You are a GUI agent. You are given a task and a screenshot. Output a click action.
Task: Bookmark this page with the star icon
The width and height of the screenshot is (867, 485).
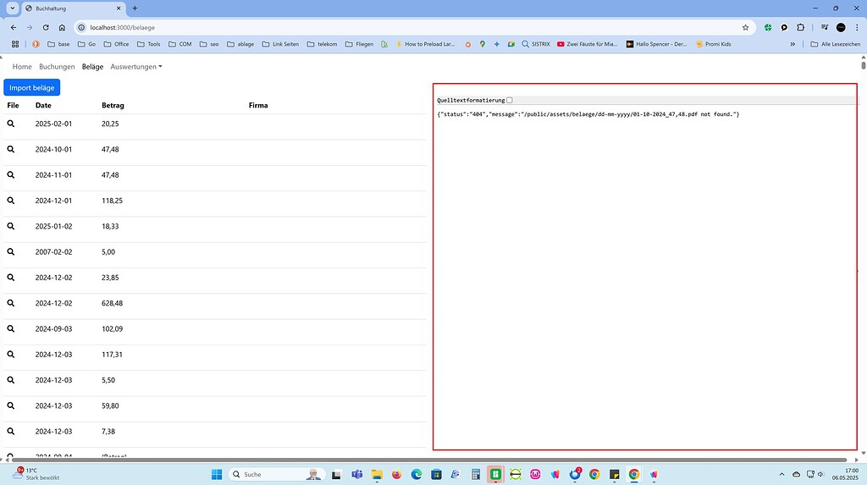(x=745, y=27)
